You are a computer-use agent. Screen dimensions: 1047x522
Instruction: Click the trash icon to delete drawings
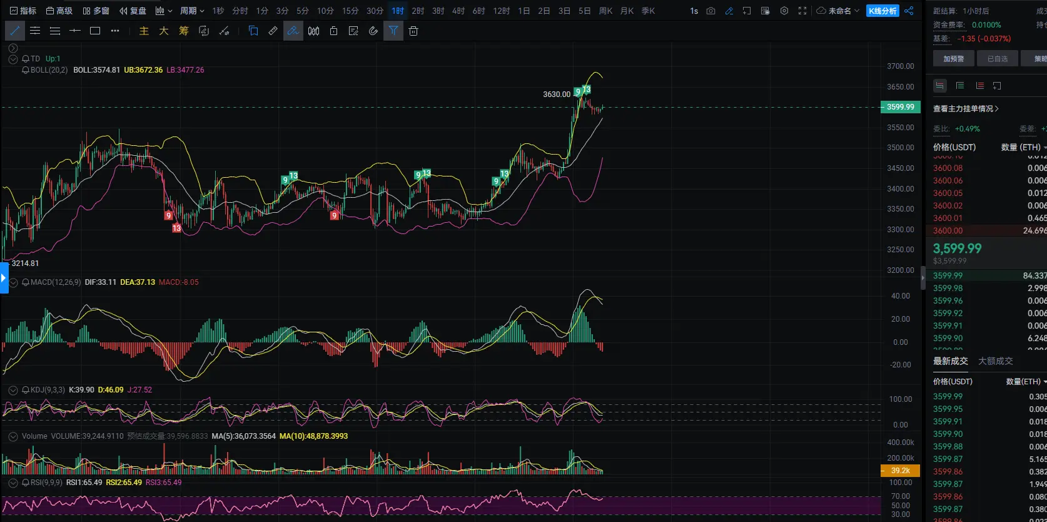413,31
